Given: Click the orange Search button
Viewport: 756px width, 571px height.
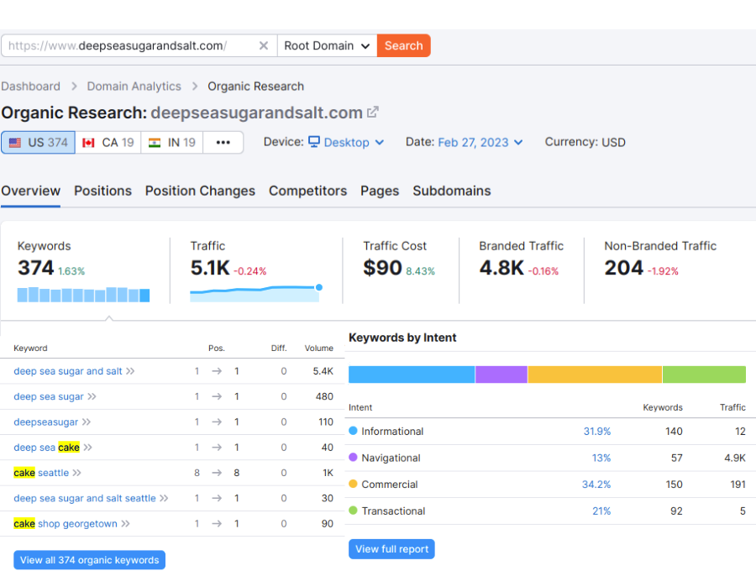Looking at the screenshot, I should 403,46.
